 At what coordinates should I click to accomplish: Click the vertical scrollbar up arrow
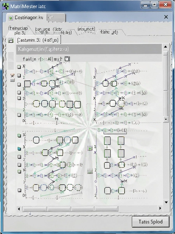tap(166, 47)
